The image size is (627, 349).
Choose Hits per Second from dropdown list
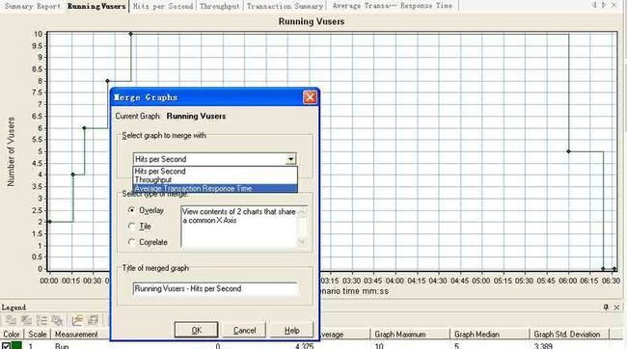coord(215,171)
